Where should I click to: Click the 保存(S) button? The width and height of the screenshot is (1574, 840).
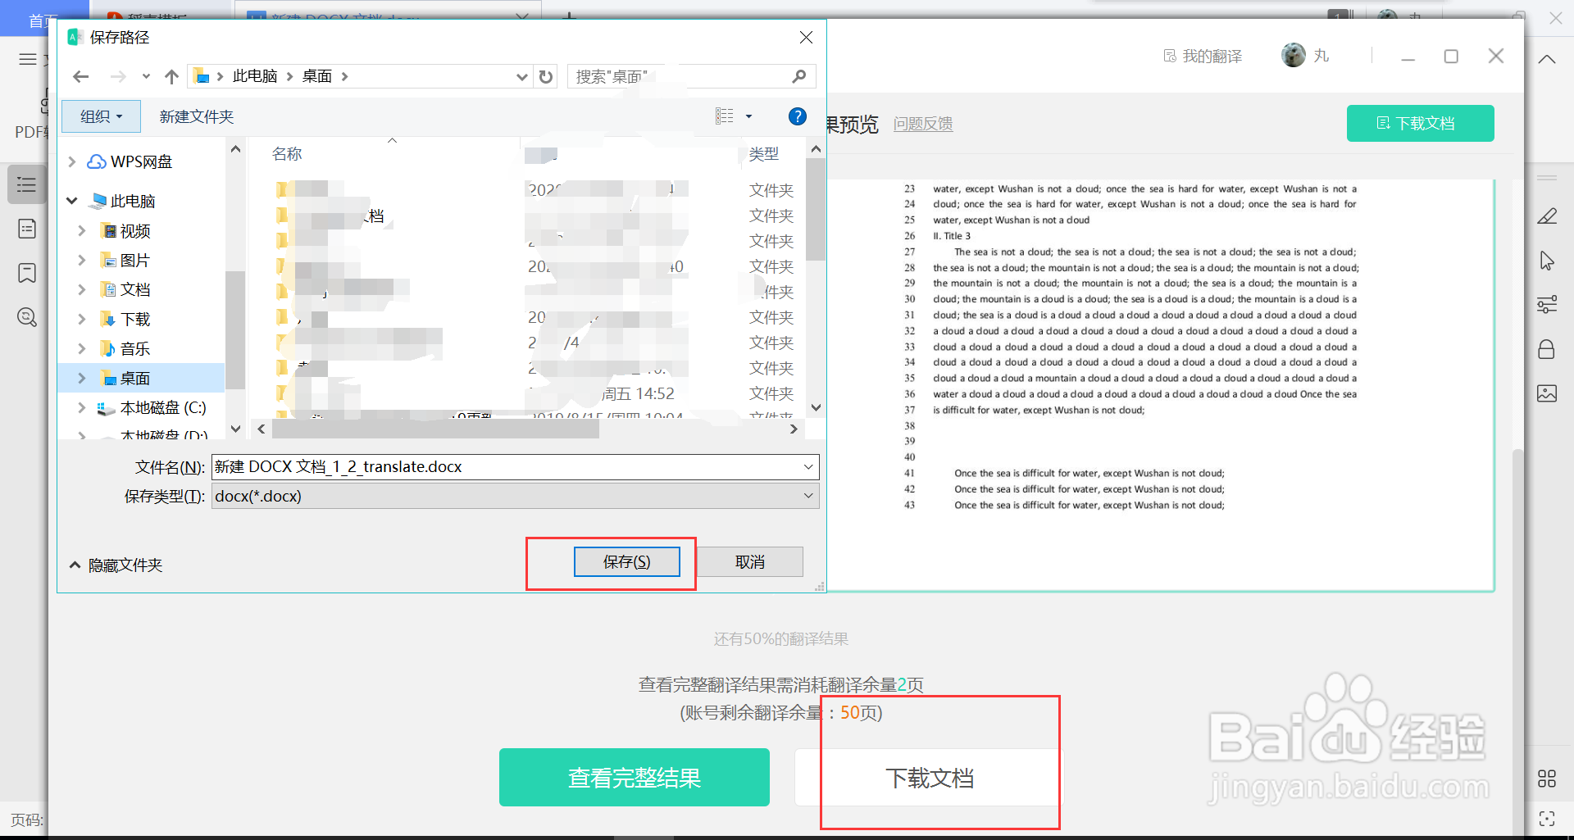coord(627,562)
